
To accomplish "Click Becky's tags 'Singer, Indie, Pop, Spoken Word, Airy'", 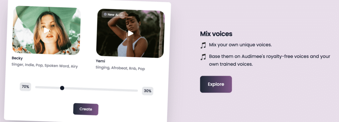I will (x=45, y=66).
